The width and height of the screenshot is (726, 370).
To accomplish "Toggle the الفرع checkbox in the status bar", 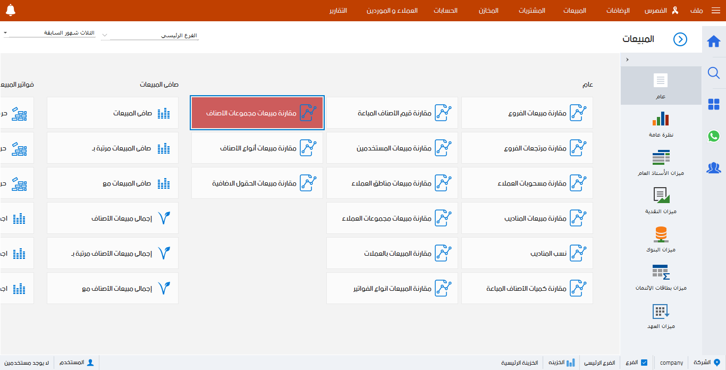I will [644, 362].
